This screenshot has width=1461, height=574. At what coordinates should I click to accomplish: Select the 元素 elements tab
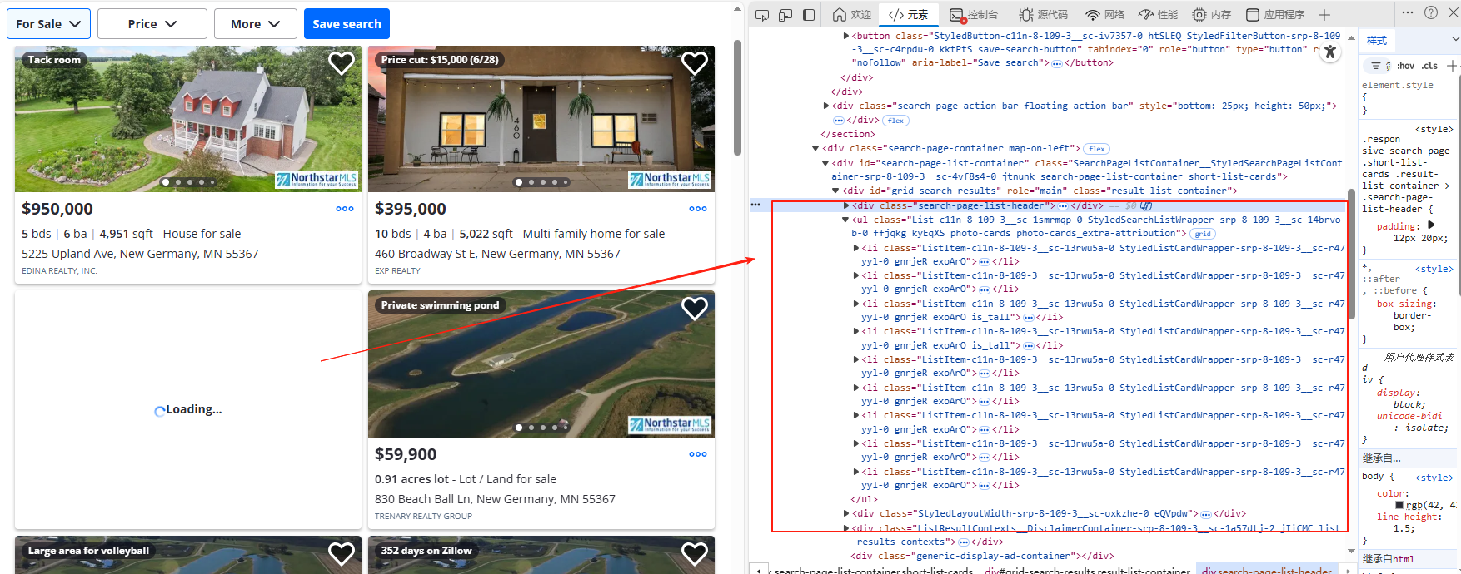[x=908, y=15]
